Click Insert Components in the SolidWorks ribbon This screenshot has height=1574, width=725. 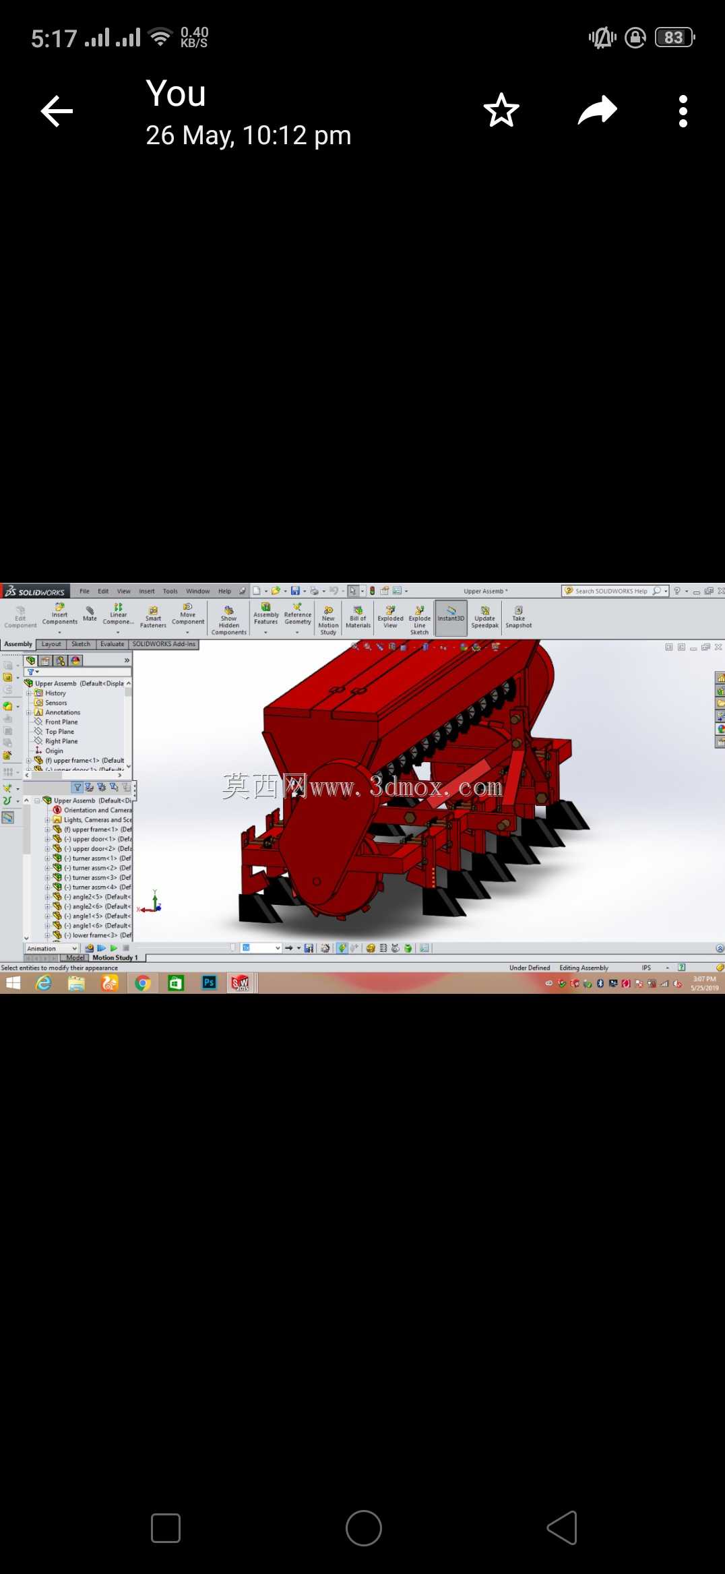pos(60,614)
